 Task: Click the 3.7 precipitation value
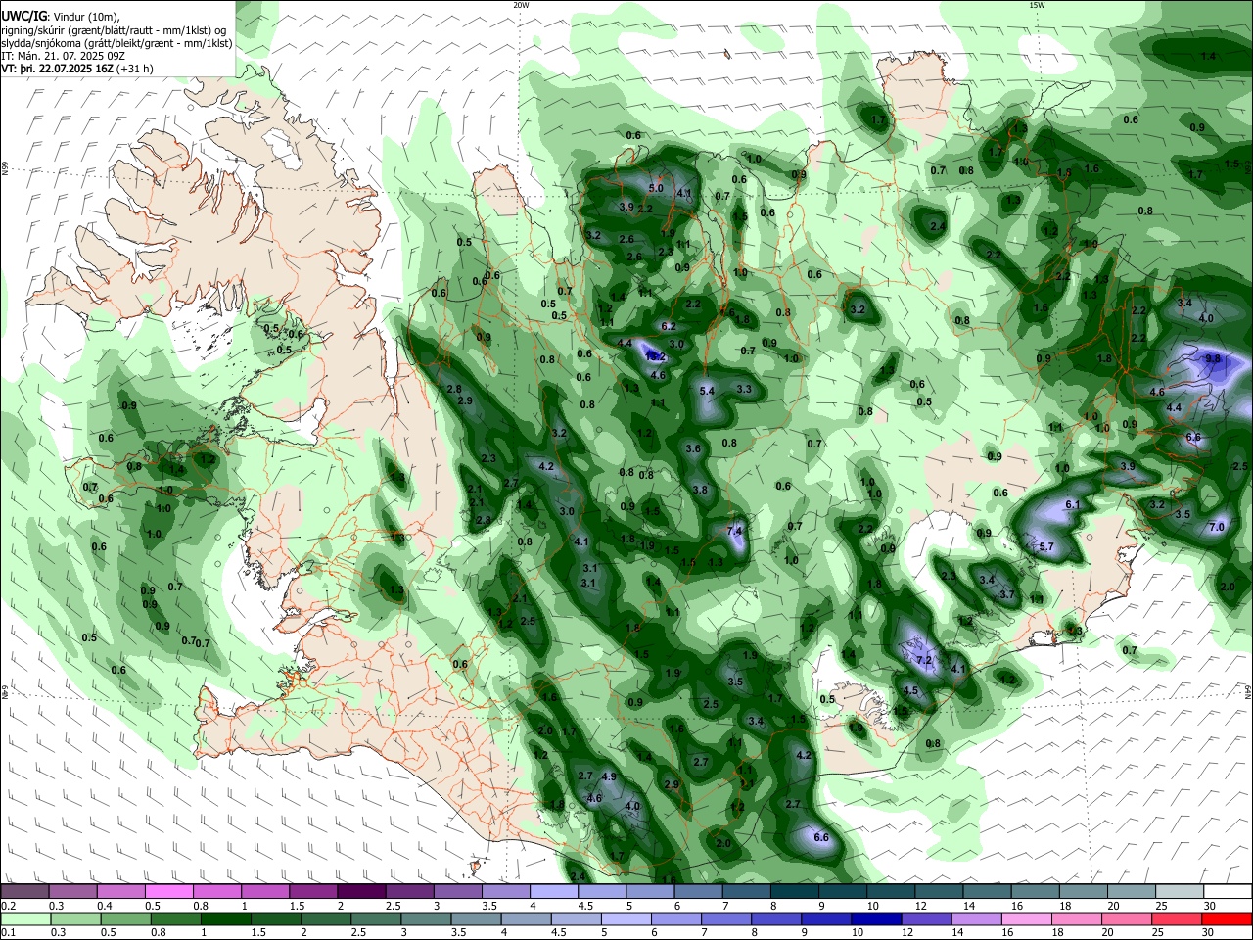point(1007,594)
